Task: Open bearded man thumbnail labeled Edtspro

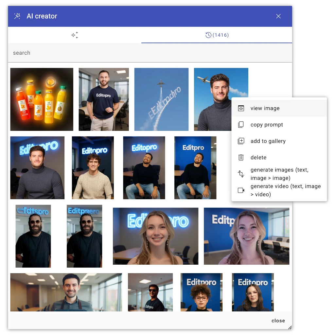Action: (x=33, y=236)
